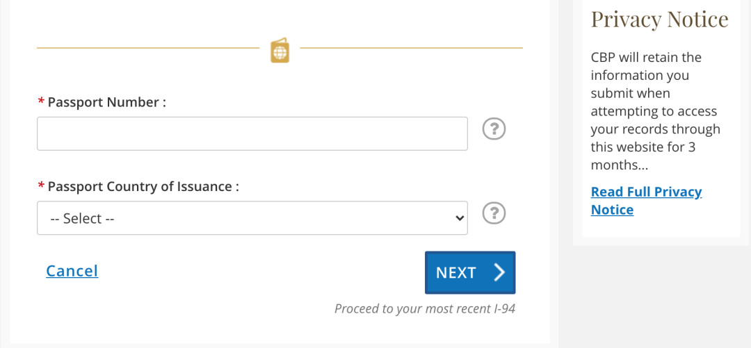
Task: Click the red asterisk beside Passport Country
Action: [40, 188]
